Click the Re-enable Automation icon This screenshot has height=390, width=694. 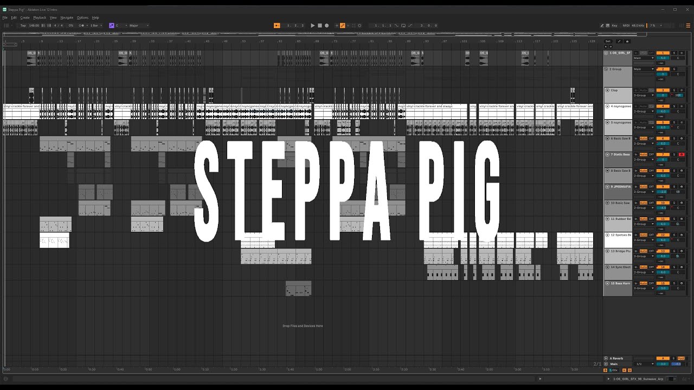[x=348, y=25]
